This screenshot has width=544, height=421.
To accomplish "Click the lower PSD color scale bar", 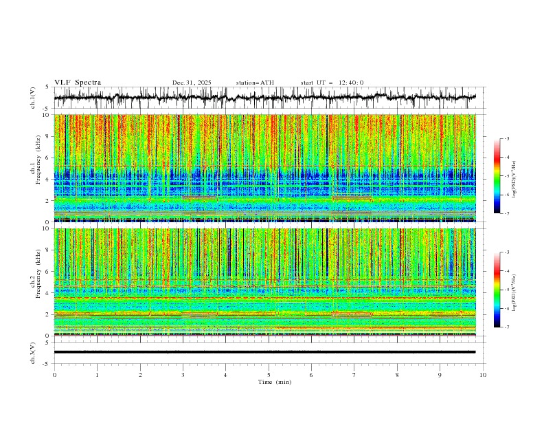I will pos(497,290).
